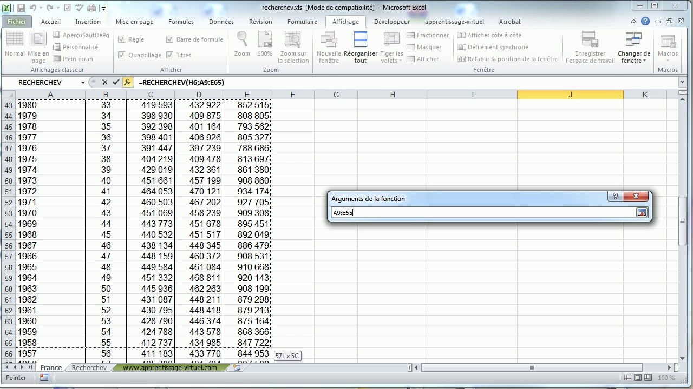The image size is (693, 389).
Task: Open the Zoom magnifier dialog
Action: (x=242, y=44)
